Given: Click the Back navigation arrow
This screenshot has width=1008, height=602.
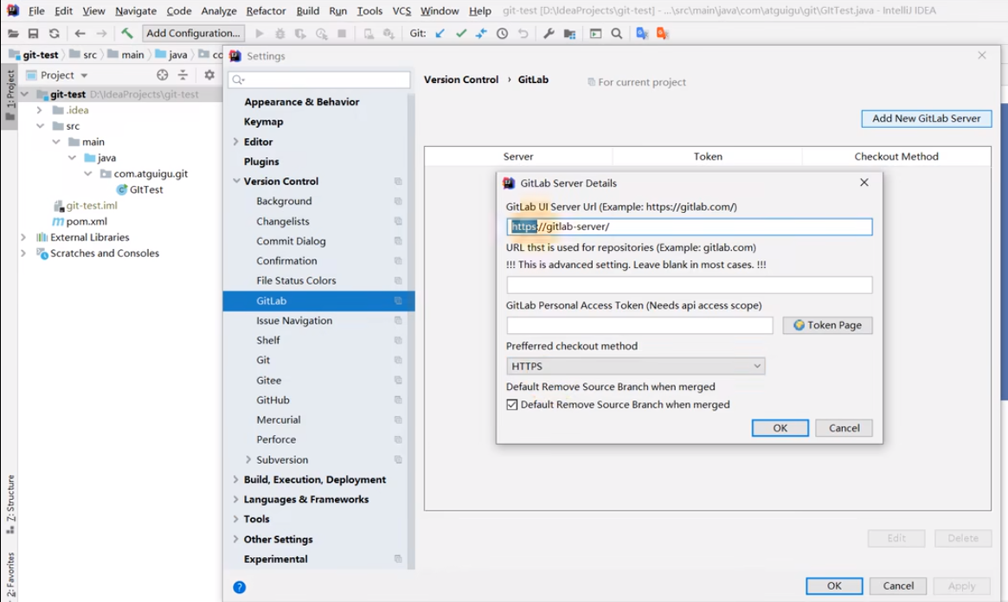Looking at the screenshot, I should point(80,34).
